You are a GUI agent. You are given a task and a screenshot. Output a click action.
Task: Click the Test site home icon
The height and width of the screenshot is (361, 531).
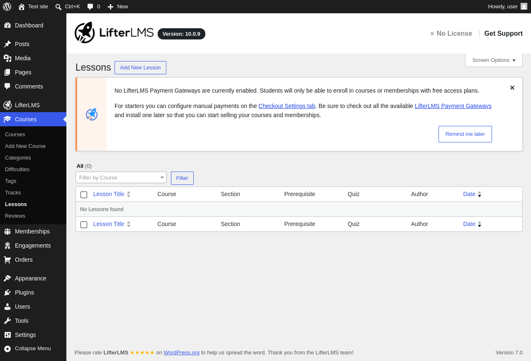pyautogui.click(x=22, y=7)
